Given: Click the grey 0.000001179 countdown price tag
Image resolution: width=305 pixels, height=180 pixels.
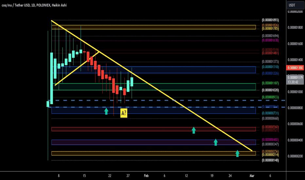Looking at the screenshot, I should click(295, 80).
